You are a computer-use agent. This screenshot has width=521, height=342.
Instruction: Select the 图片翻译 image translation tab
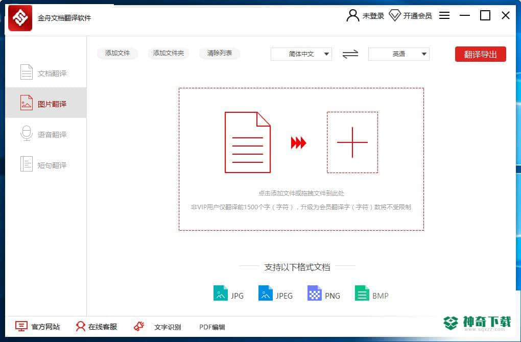pyautogui.click(x=46, y=103)
